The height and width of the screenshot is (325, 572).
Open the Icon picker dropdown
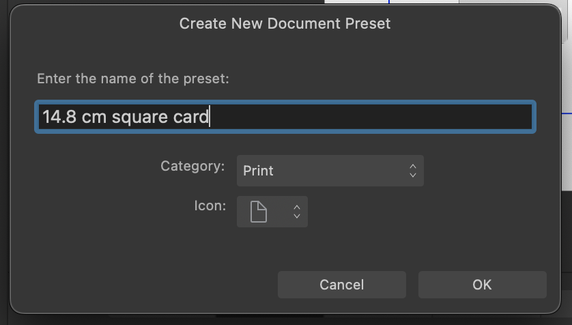coord(272,212)
